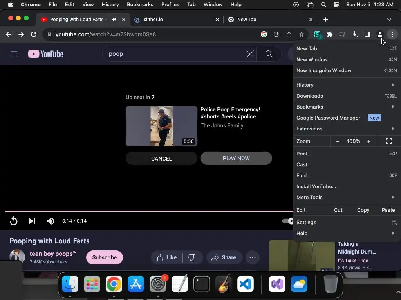Click Paste in the Edit row

click(x=388, y=210)
